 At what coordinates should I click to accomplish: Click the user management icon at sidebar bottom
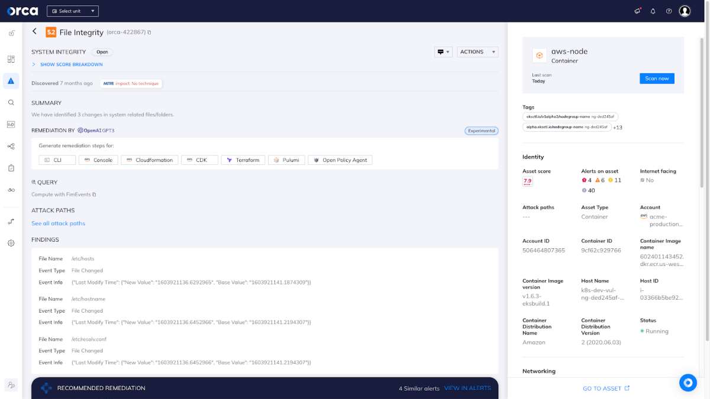click(11, 385)
